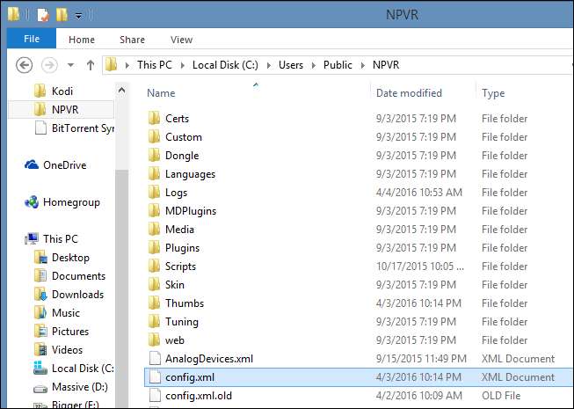574x409 pixels.
Task: Select BitTorrent Sync item in navigation pane
Action: [74, 128]
